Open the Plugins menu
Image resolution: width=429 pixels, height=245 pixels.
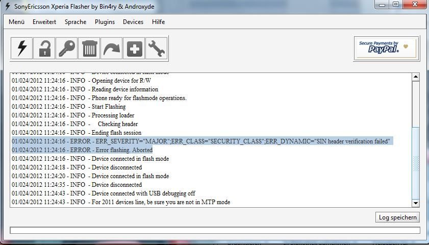(105, 22)
